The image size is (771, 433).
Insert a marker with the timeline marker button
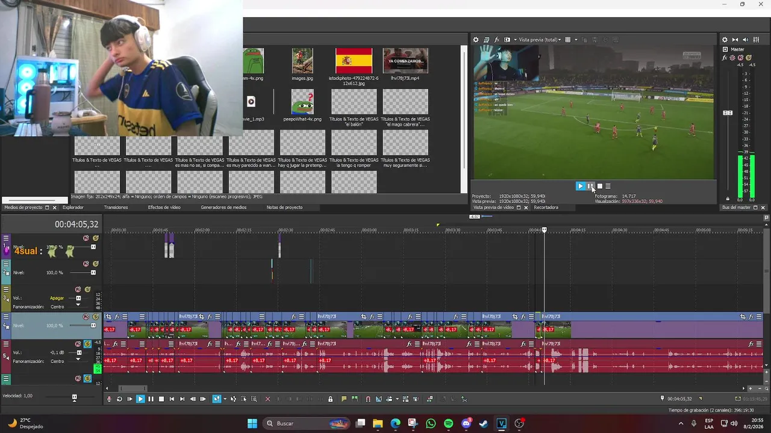[x=343, y=399]
